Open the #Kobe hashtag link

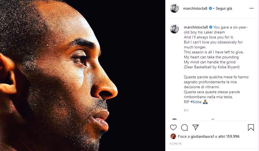click(x=196, y=102)
